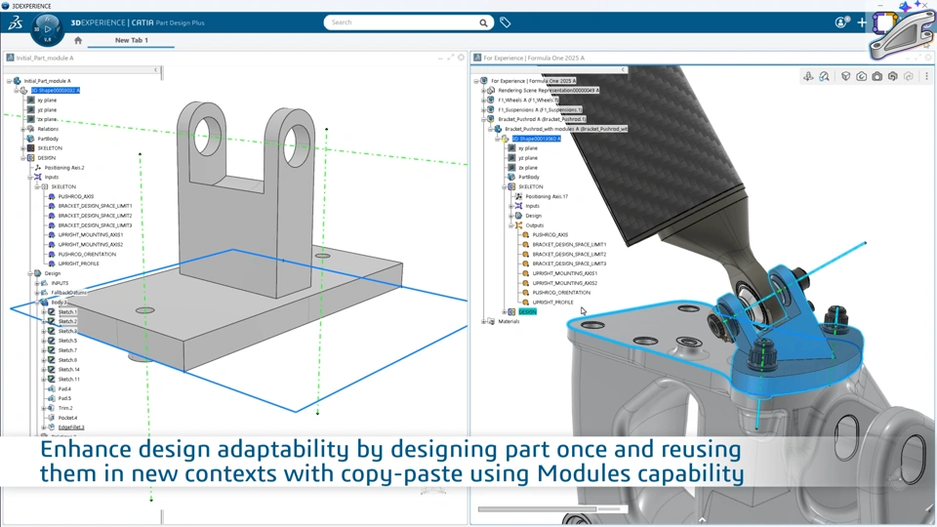Click the Inputs icon in left tree
937x527 pixels.
tap(38, 177)
